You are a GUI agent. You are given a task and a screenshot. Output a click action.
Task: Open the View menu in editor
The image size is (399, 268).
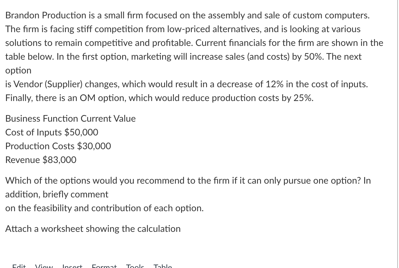(44, 266)
